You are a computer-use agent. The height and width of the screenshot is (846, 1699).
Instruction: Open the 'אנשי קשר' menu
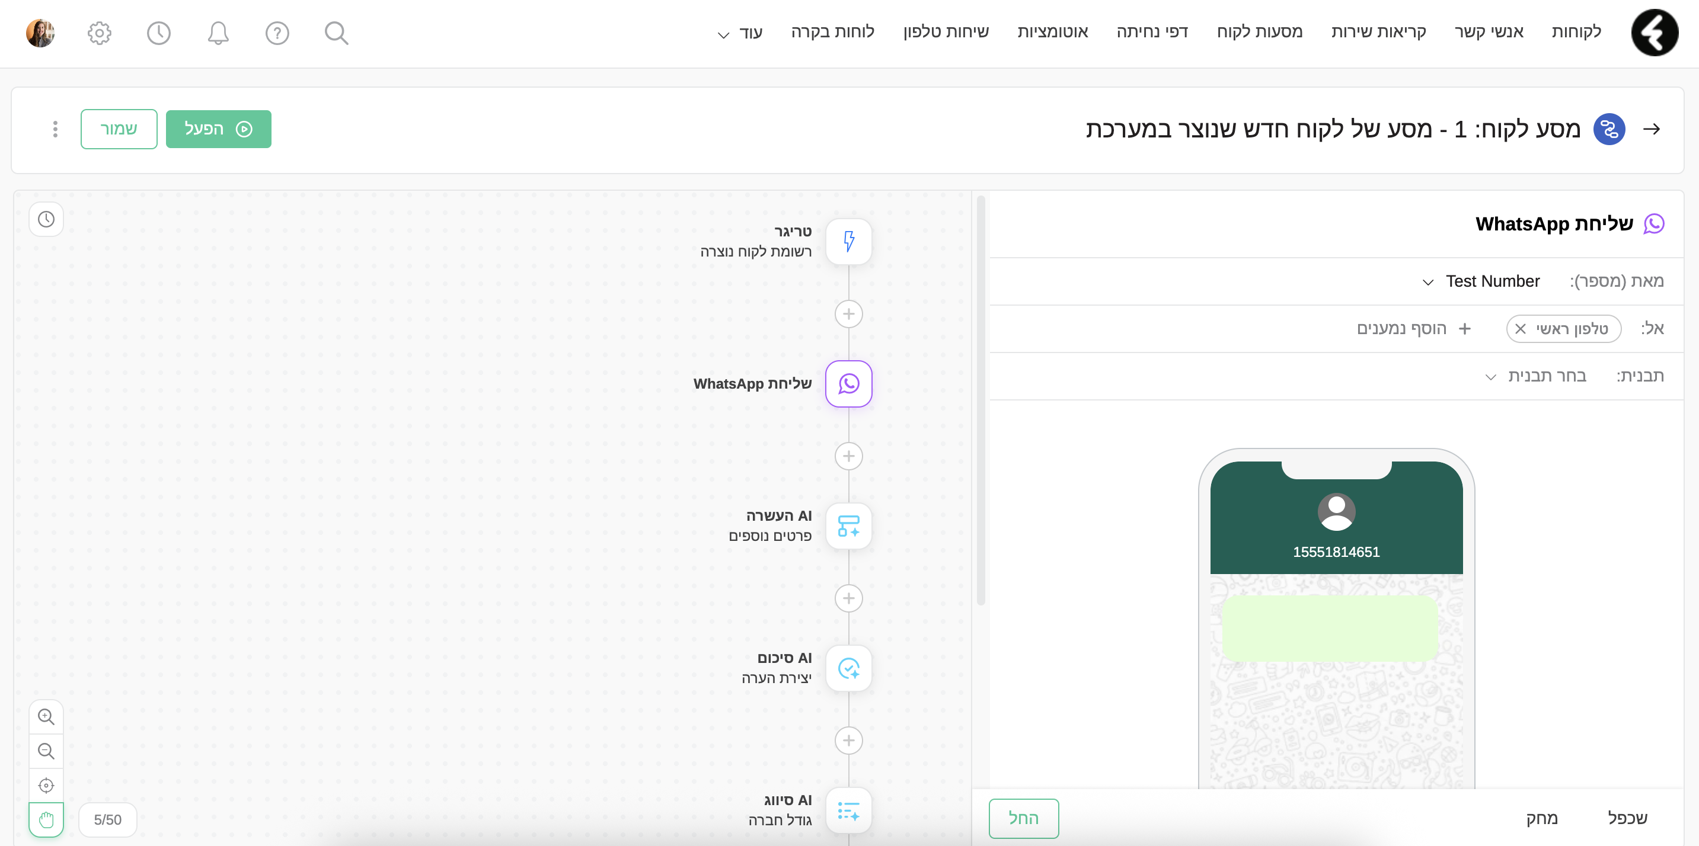click(1489, 31)
